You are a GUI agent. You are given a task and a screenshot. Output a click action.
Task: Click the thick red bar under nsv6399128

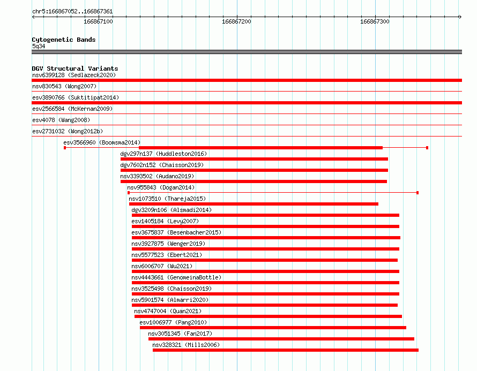(x=247, y=80)
